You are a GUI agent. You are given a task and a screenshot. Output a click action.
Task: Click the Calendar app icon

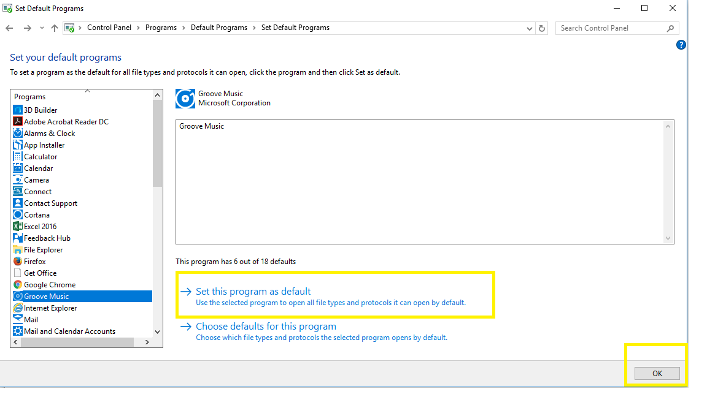(x=18, y=168)
